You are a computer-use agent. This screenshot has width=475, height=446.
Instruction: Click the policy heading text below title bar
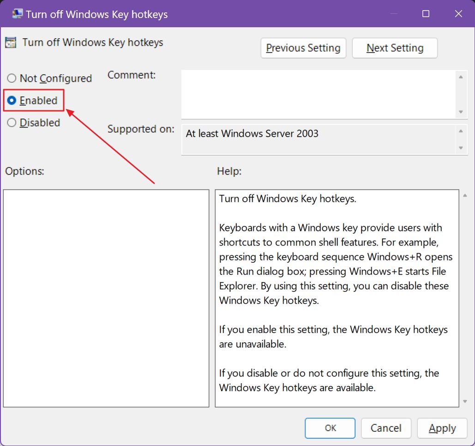pyautogui.click(x=93, y=42)
